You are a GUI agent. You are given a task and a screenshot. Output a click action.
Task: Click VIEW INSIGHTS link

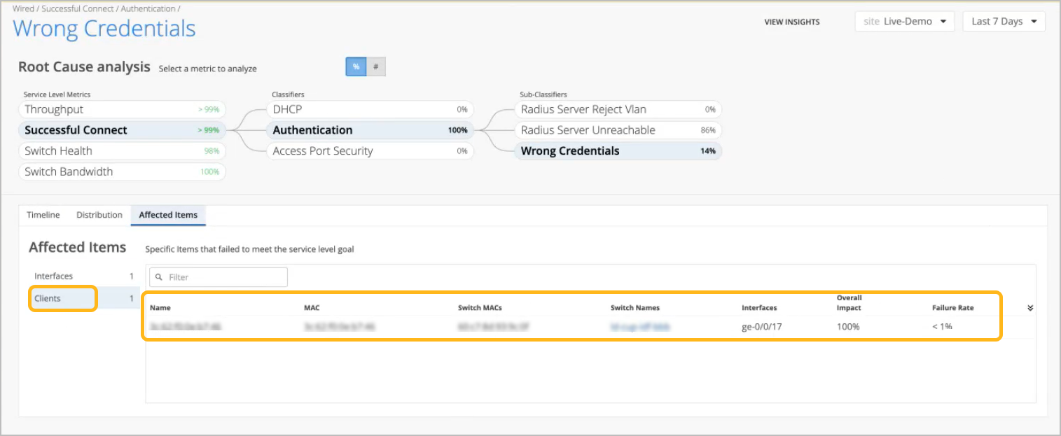pos(791,22)
